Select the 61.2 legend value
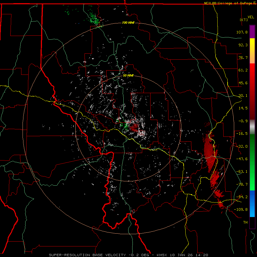 [x=243, y=70]
